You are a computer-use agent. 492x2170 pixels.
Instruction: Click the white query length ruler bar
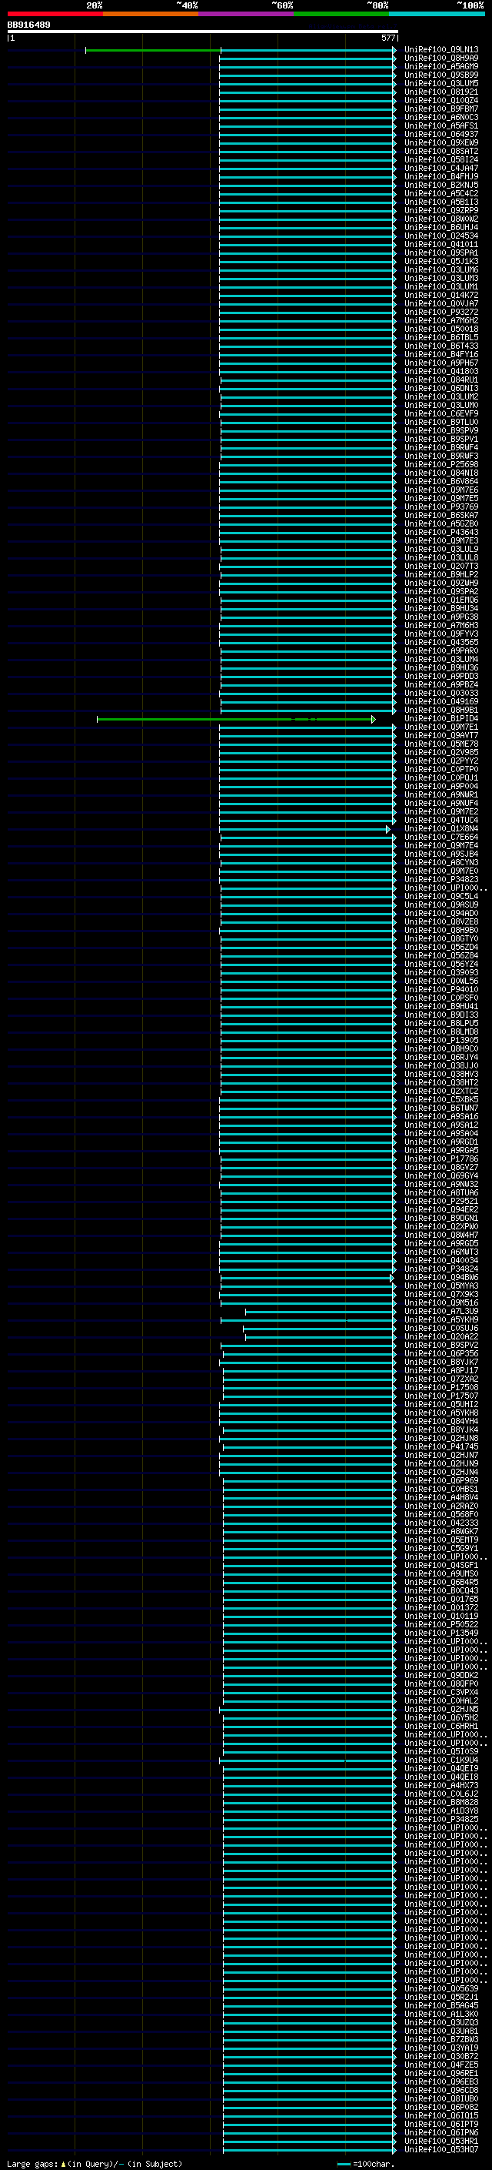coord(203,32)
